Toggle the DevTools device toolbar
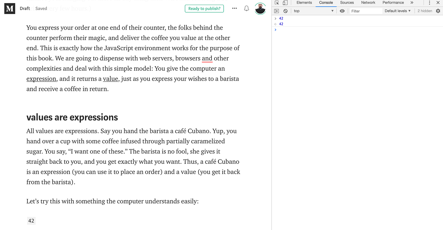 coord(285,3)
